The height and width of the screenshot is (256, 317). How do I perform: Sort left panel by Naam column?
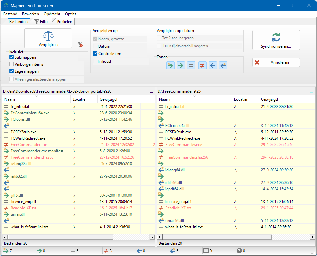pos(37,99)
